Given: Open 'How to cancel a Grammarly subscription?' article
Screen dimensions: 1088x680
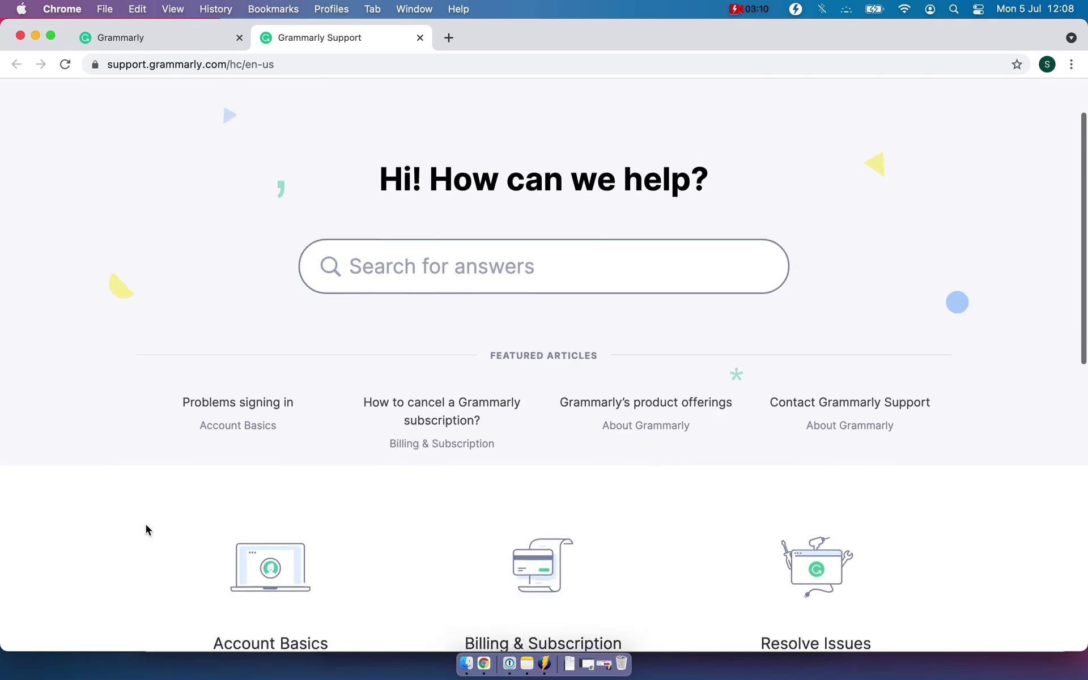Looking at the screenshot, I should (x=442, y=410).
